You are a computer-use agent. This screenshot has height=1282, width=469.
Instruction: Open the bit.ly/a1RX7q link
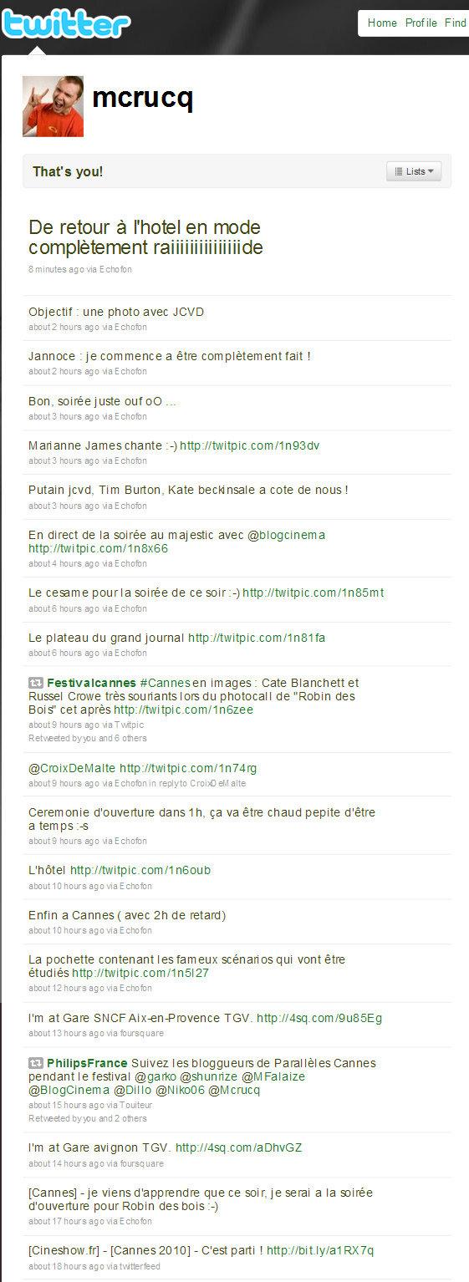point(320,1250)
